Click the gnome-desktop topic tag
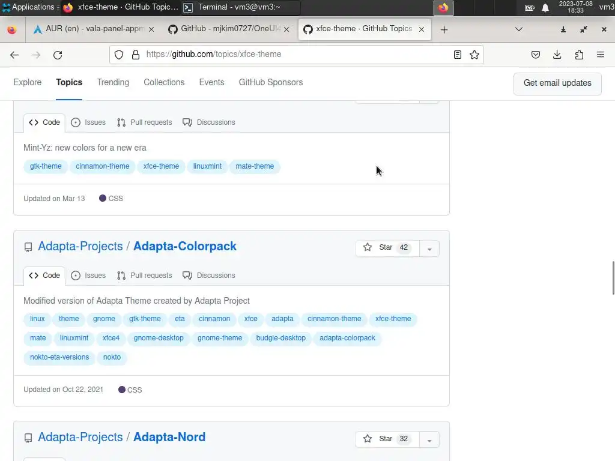Viewport: 615px width, 461px height. [159, 338]
